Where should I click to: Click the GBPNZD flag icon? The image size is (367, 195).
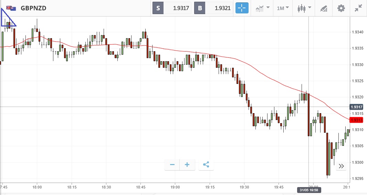(11, 8)
